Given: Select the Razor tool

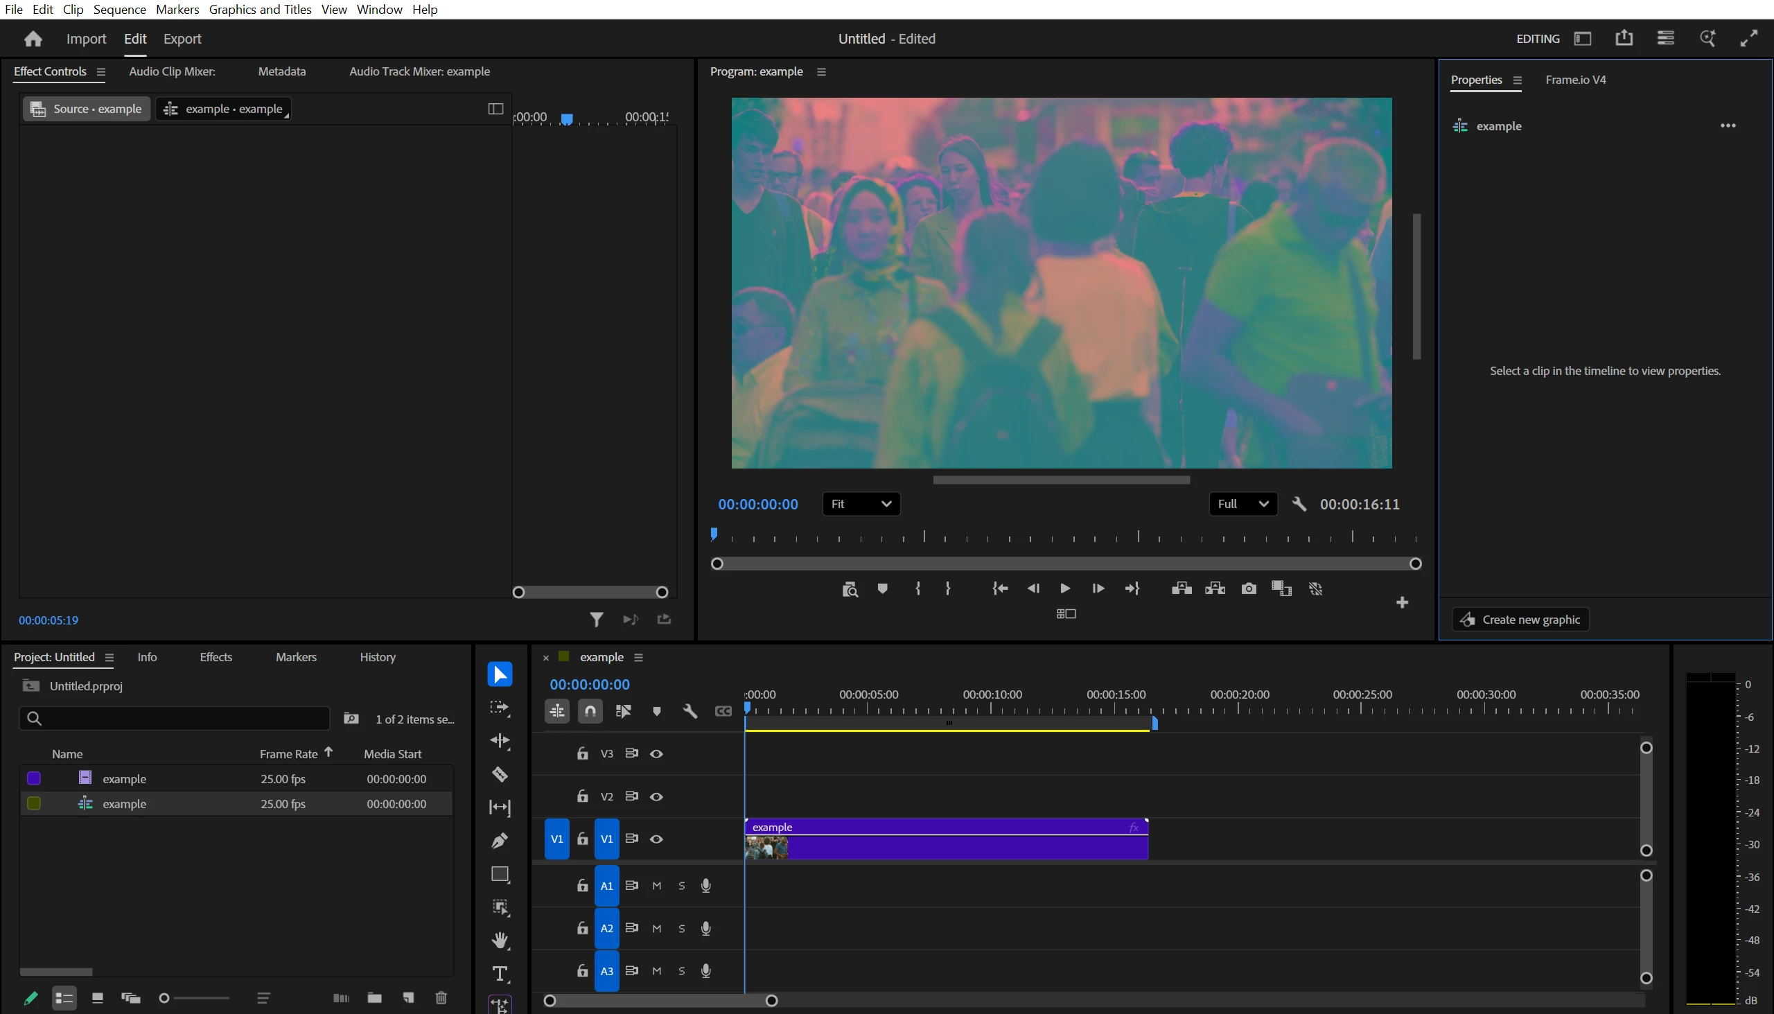Looking at the screenshot, I should coord(500,773).
